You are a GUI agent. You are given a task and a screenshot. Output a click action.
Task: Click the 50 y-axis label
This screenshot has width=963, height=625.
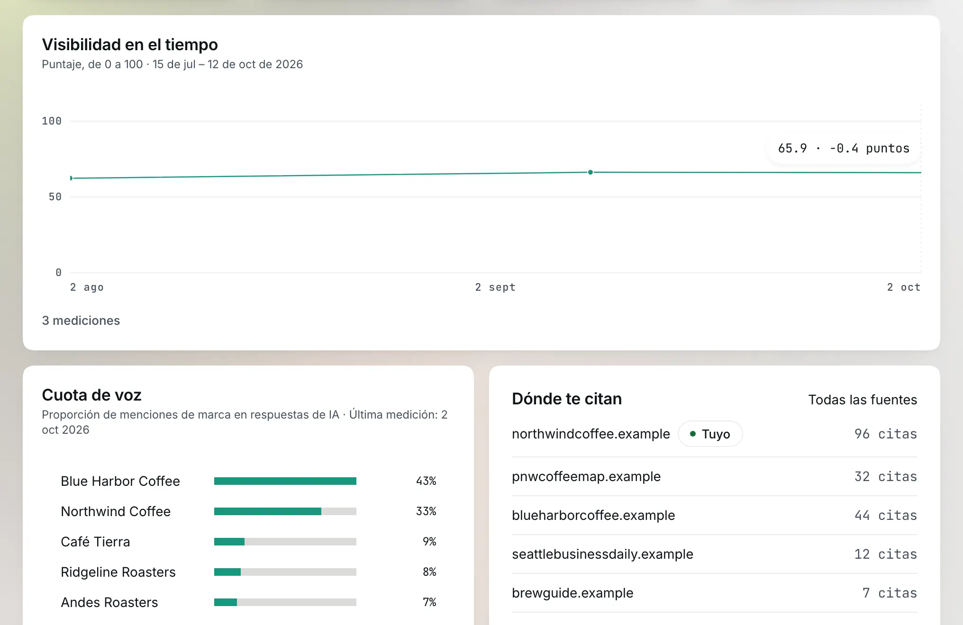55,197
